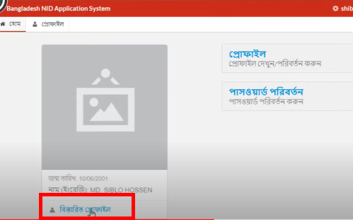Click the পাসওয়ার্ড পরিবর্তন করুন description text

[266, 101]
